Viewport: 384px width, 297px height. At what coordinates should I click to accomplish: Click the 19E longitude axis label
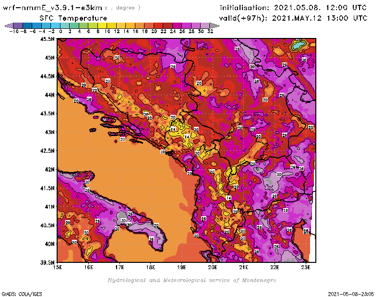point(181,267)
